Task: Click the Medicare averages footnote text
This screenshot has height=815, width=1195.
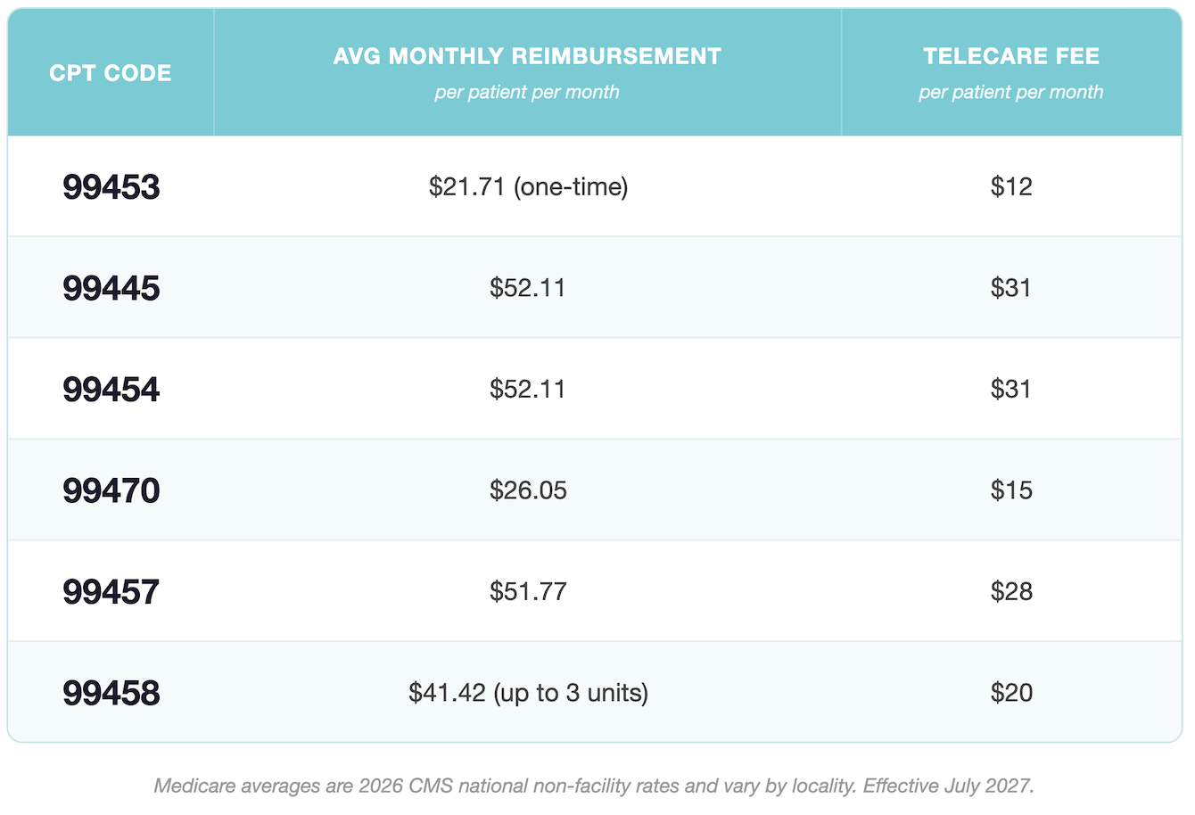Action: [x=594, y=786]
